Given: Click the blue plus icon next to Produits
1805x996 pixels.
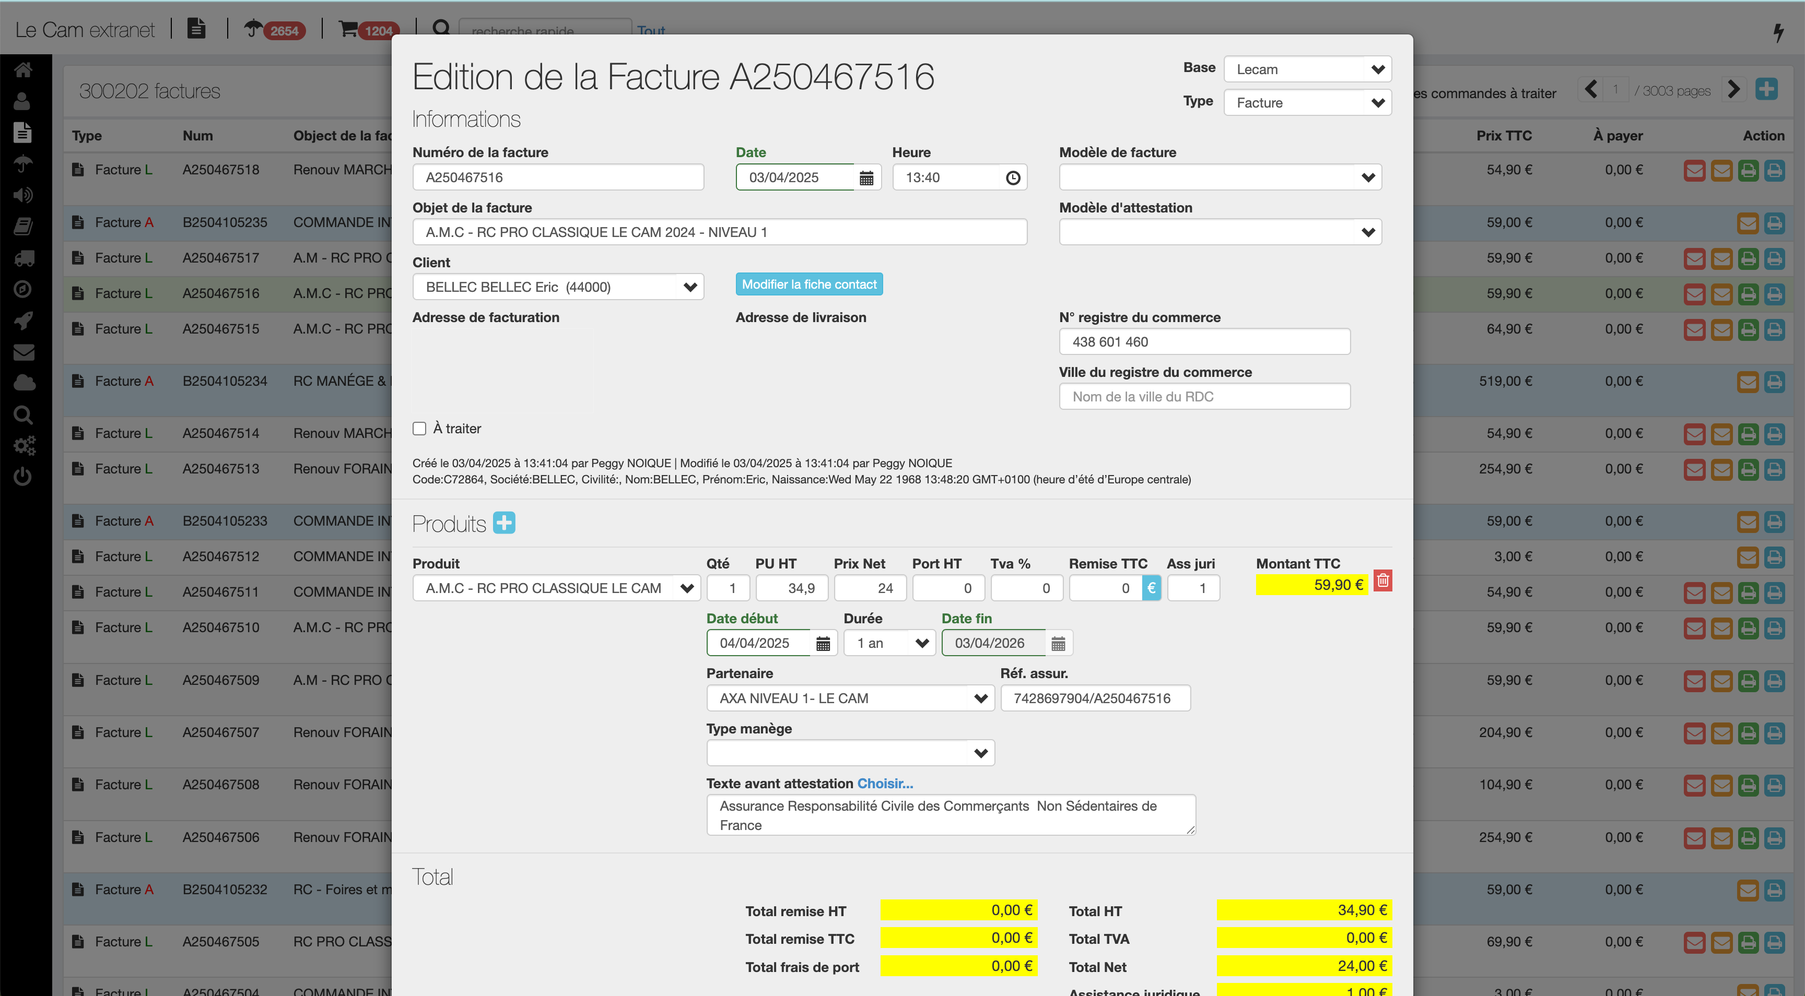Looking at the screenshot, I should tap(504, 523).
